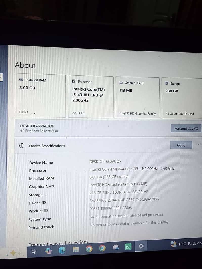Open Task View from the taskbar
Image resolution: width=202 pixels, height=269 pixels.
click(34, 252)
